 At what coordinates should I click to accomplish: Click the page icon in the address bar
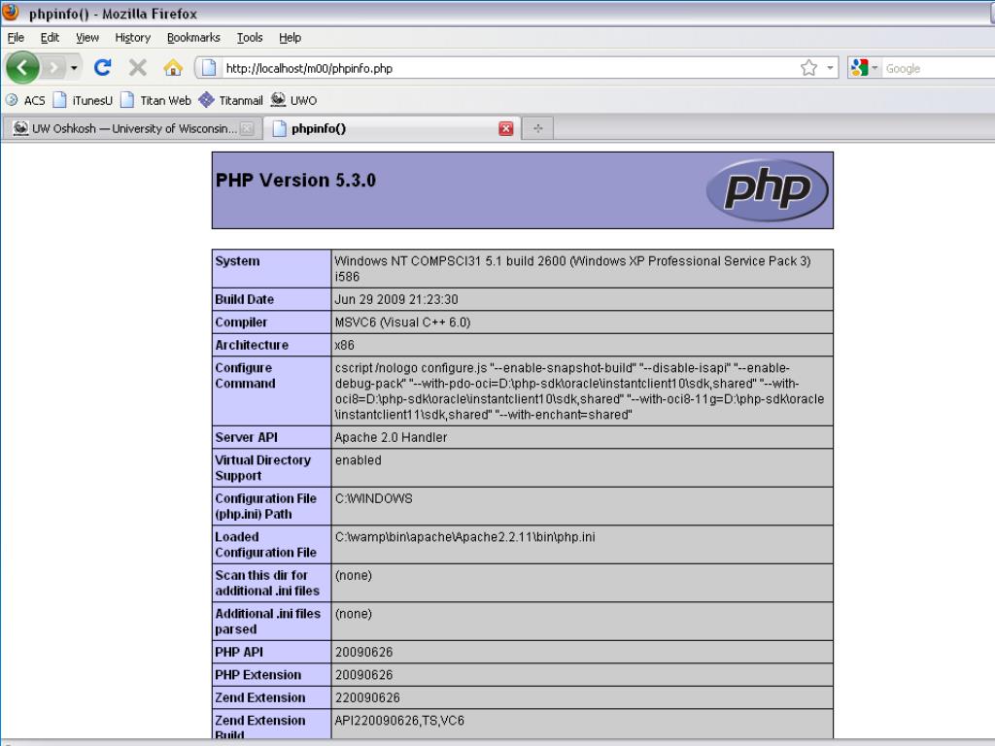tap(209, 68)
